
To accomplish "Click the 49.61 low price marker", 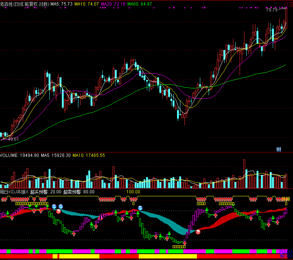I will coord(13,139).
